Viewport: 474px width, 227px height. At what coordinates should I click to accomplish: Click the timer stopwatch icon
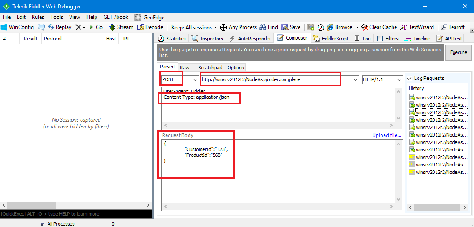pos(321,27)
